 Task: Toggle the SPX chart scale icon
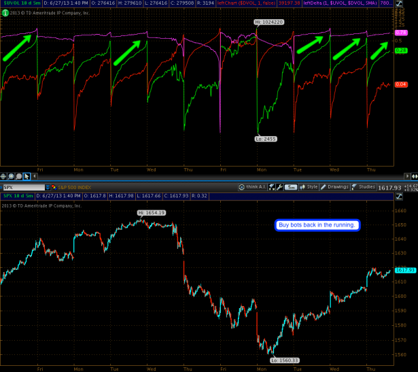[x=399, y=197]
